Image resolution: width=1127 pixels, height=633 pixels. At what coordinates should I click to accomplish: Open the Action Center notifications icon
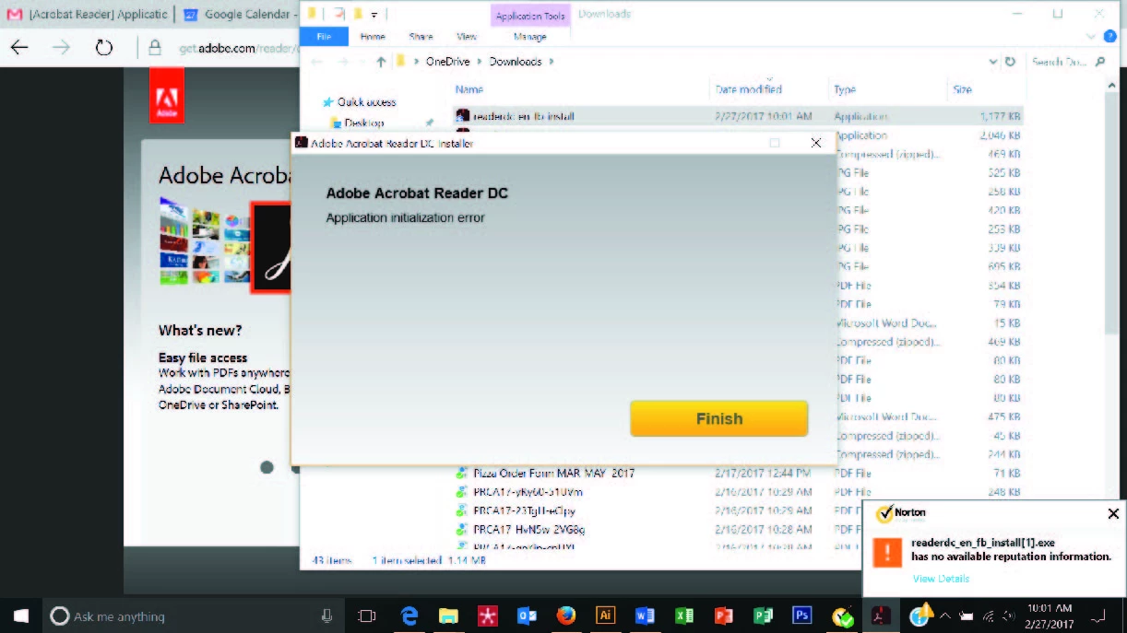click(1097, 615)
